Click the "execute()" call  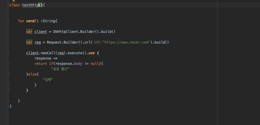(x=77, y=53)
